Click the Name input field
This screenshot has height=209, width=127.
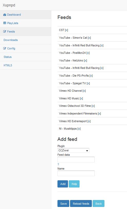76,173
